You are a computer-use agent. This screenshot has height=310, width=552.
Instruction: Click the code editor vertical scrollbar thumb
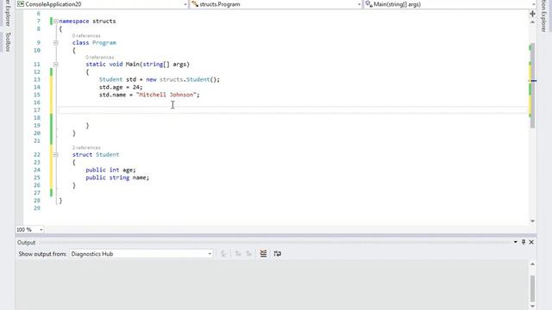pos(533,85)
